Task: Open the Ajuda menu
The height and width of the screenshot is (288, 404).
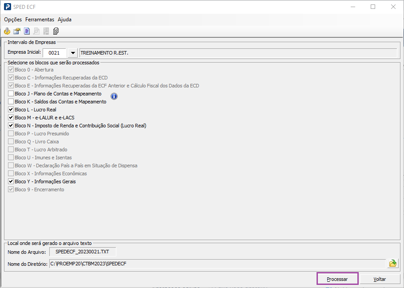Action: [x=64, y=20]
